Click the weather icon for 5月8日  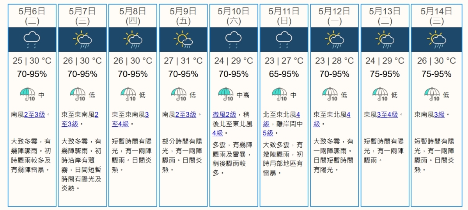point(133,40)
